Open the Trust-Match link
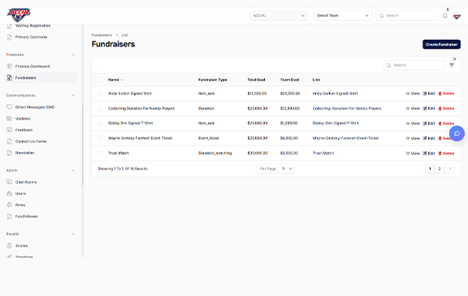The image size is (468, 296). click(323, 153)
